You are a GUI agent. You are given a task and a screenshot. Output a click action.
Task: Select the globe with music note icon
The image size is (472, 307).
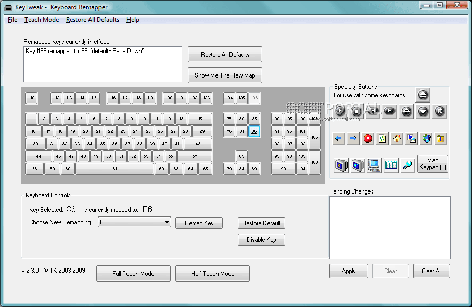tap(426, 139)
